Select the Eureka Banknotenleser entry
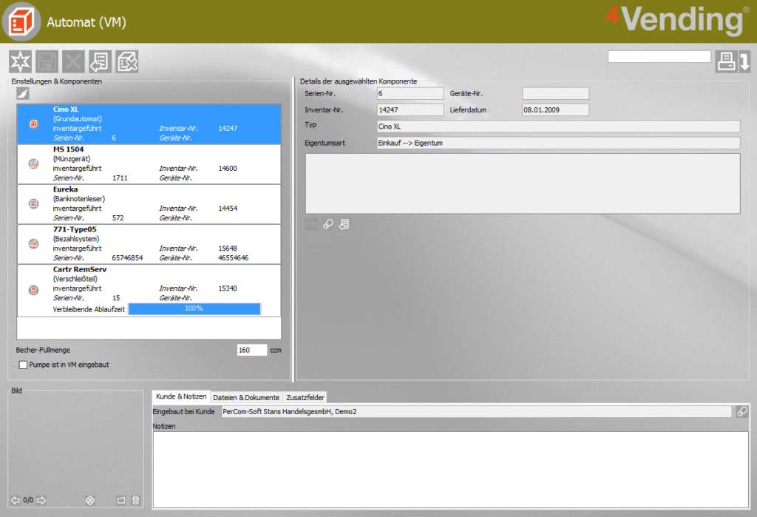This screenshot has height=517, width=757. click(149, 204)
